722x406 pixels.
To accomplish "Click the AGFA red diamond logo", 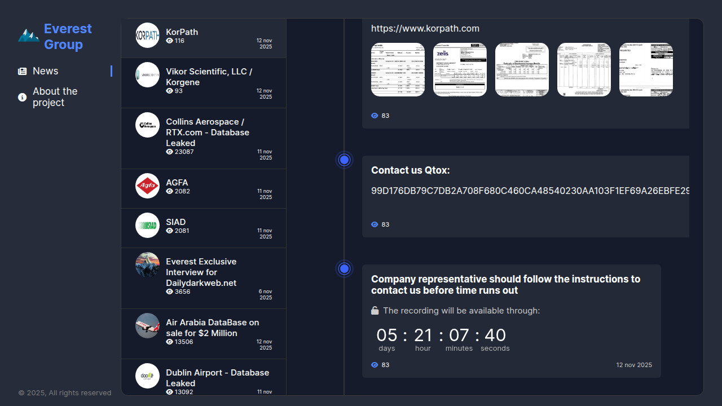I will coord(148,186).
